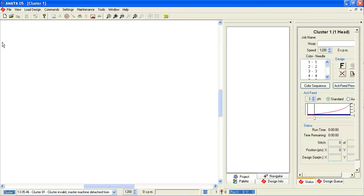This screenshot has height=196, width=364.
Task: Open the Maintenance menu
Action: coord(86,10)
